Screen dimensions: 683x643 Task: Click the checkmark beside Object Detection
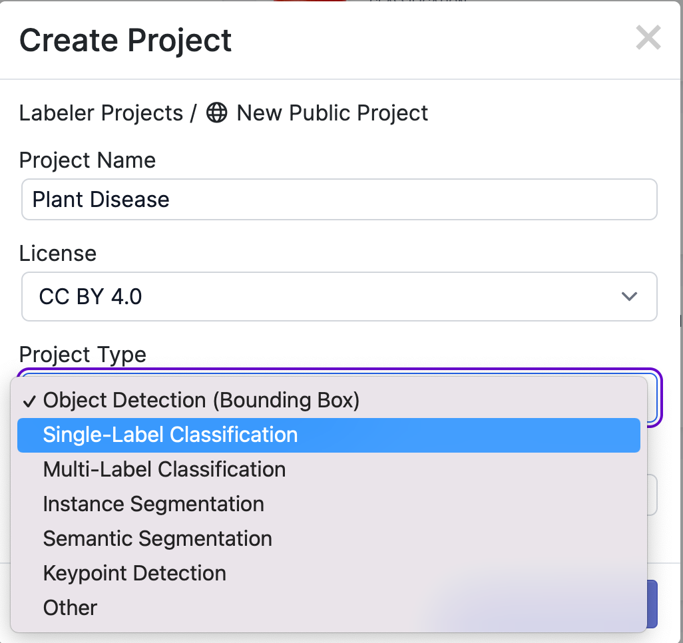tap(29, 400)
